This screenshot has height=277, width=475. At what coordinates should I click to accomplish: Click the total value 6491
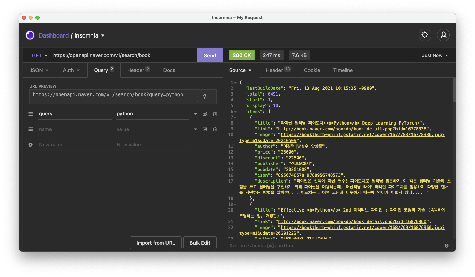pyautogui.click(x=272, y=94)
